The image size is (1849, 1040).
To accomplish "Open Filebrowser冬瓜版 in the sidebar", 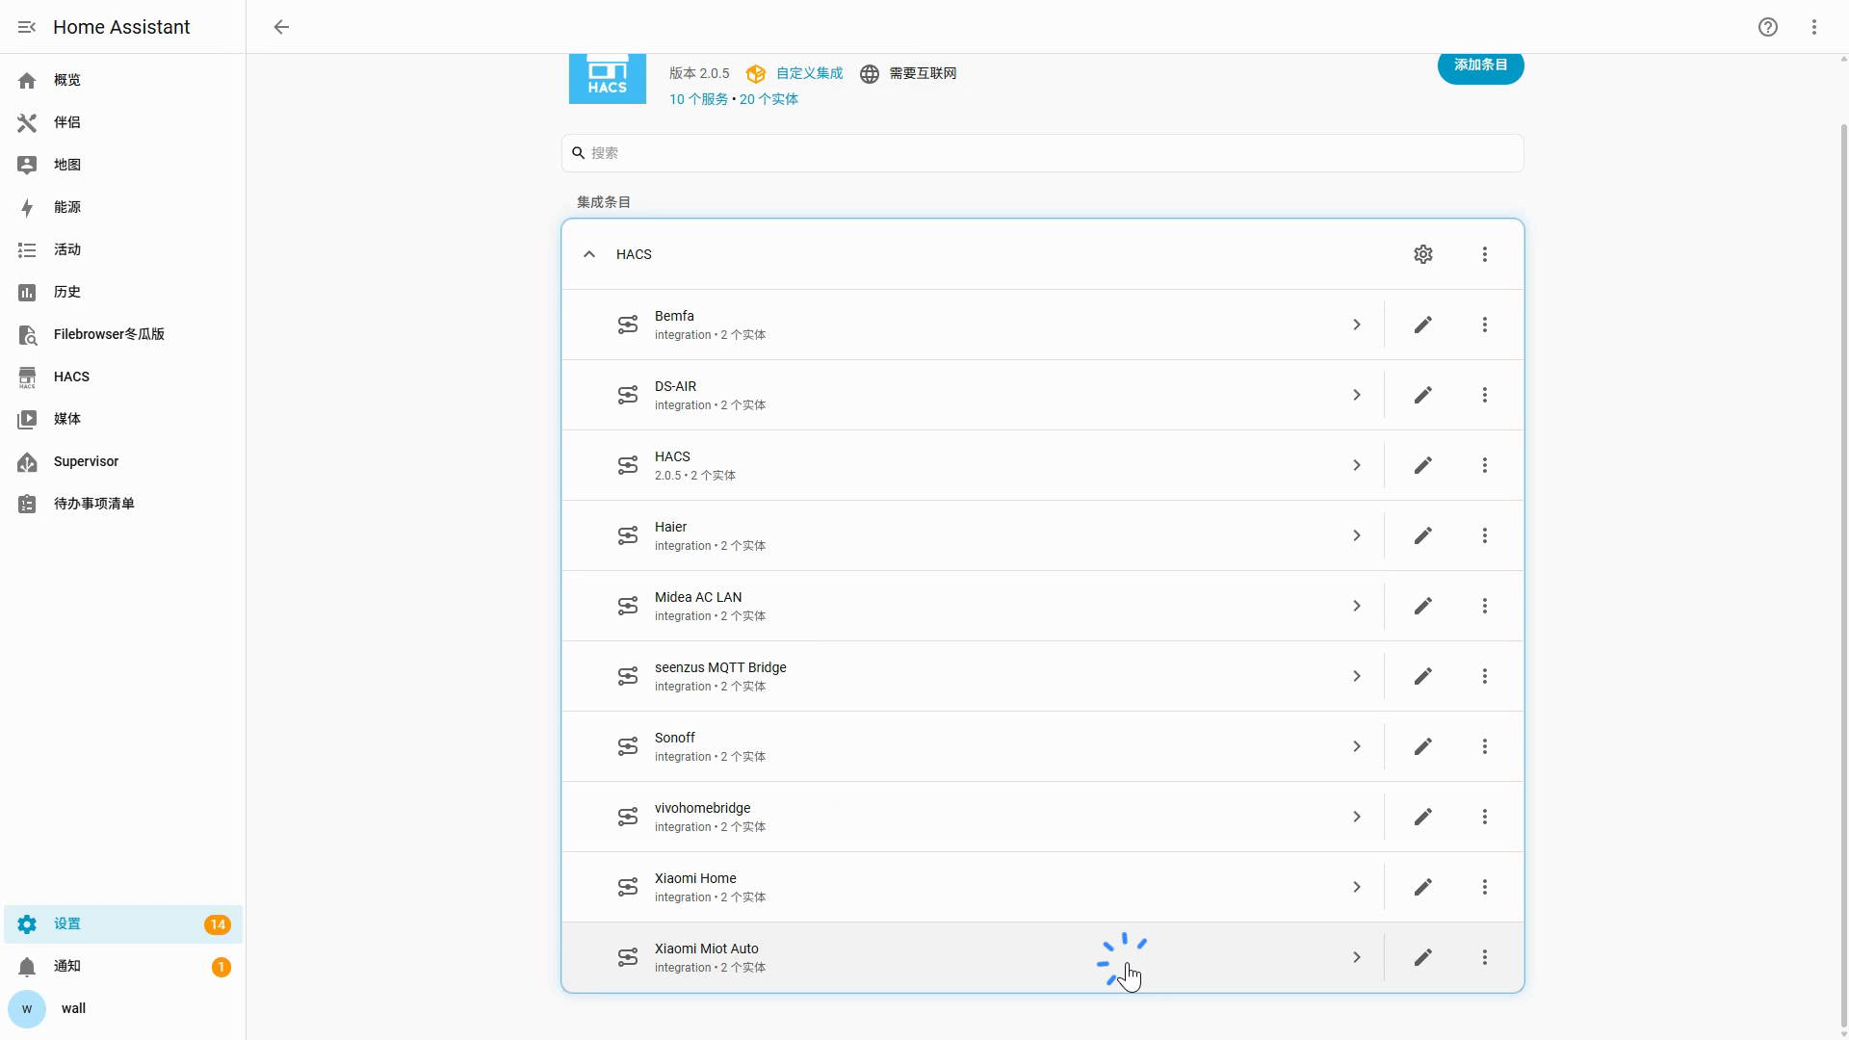I will (123, 334).
